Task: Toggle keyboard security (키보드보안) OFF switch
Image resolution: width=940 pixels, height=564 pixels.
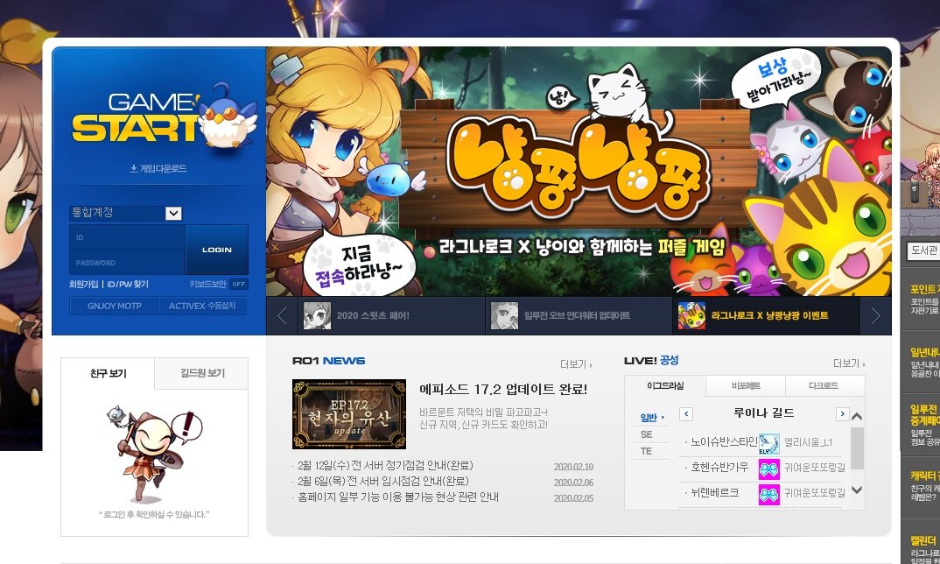Action: tap(239, 285)
